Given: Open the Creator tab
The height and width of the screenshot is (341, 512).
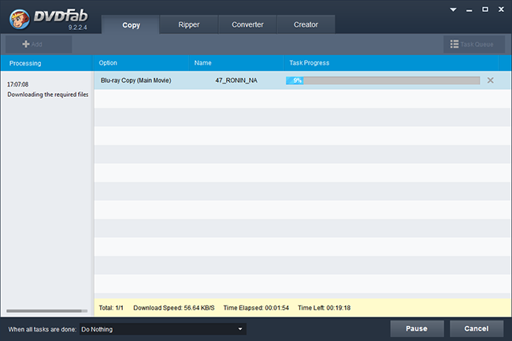Looking at the screenshot, I should point(306,24).
